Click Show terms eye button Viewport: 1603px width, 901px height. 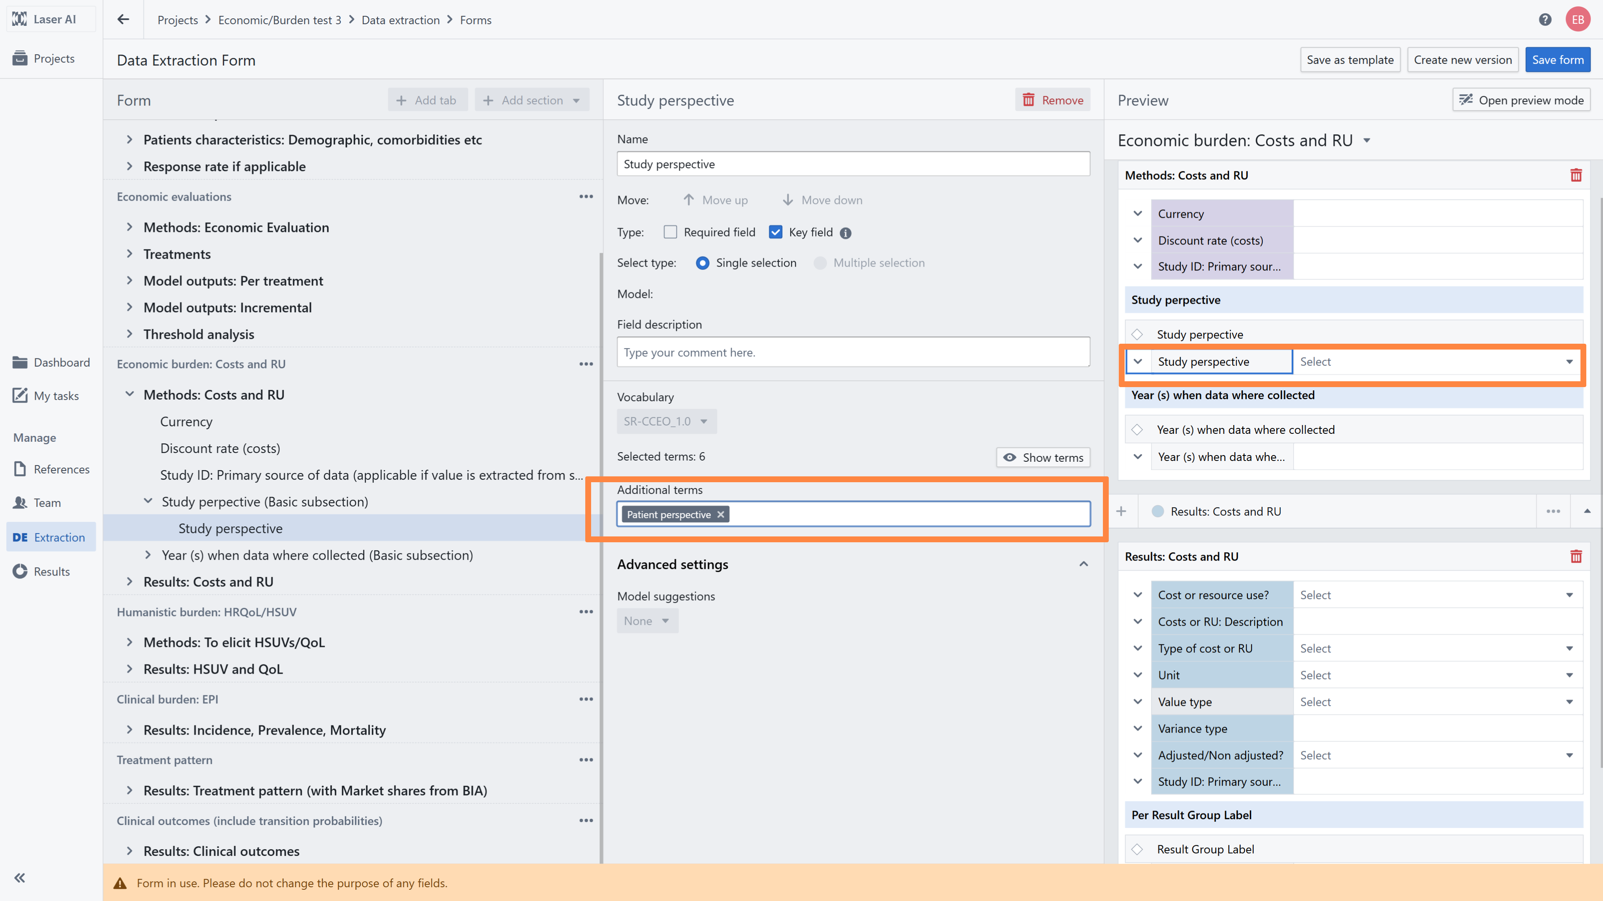1043,458
